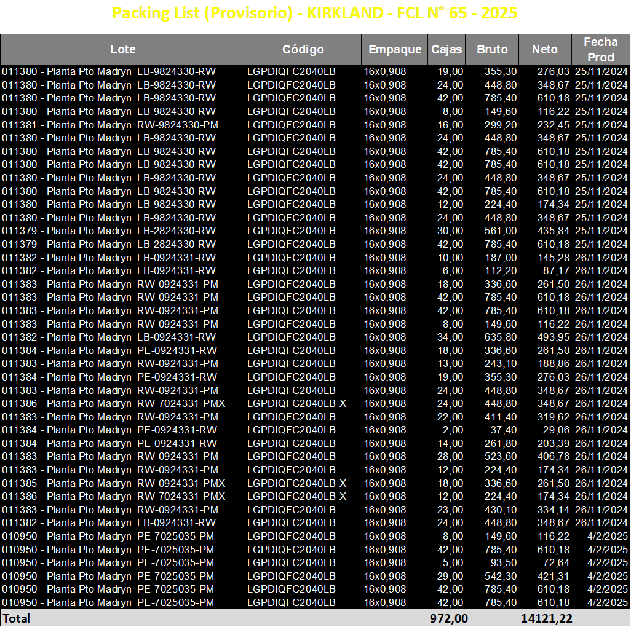Select the lot 011385 RW-0924331-PMX cell
This screenshot has height=627, width=631.
pos(114,483)
